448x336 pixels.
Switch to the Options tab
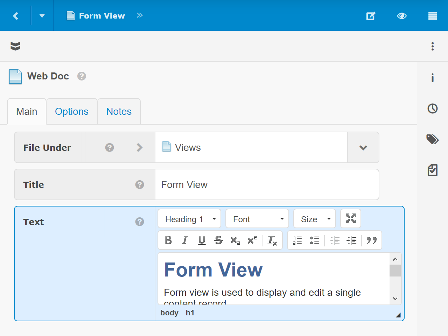tap(72, 111)
